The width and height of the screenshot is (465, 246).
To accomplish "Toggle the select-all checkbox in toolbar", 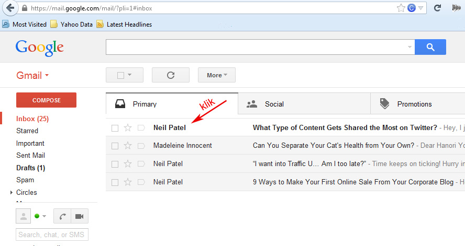I will [120, 75].
